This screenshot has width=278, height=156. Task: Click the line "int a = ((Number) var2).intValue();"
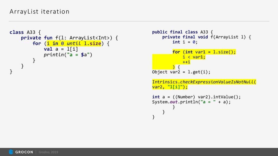197,97
